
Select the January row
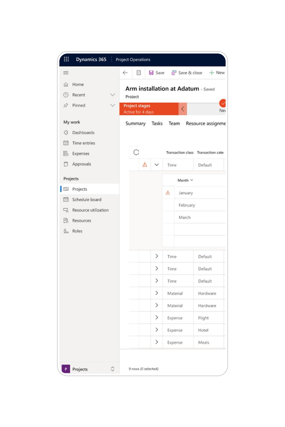pos(194,193)
